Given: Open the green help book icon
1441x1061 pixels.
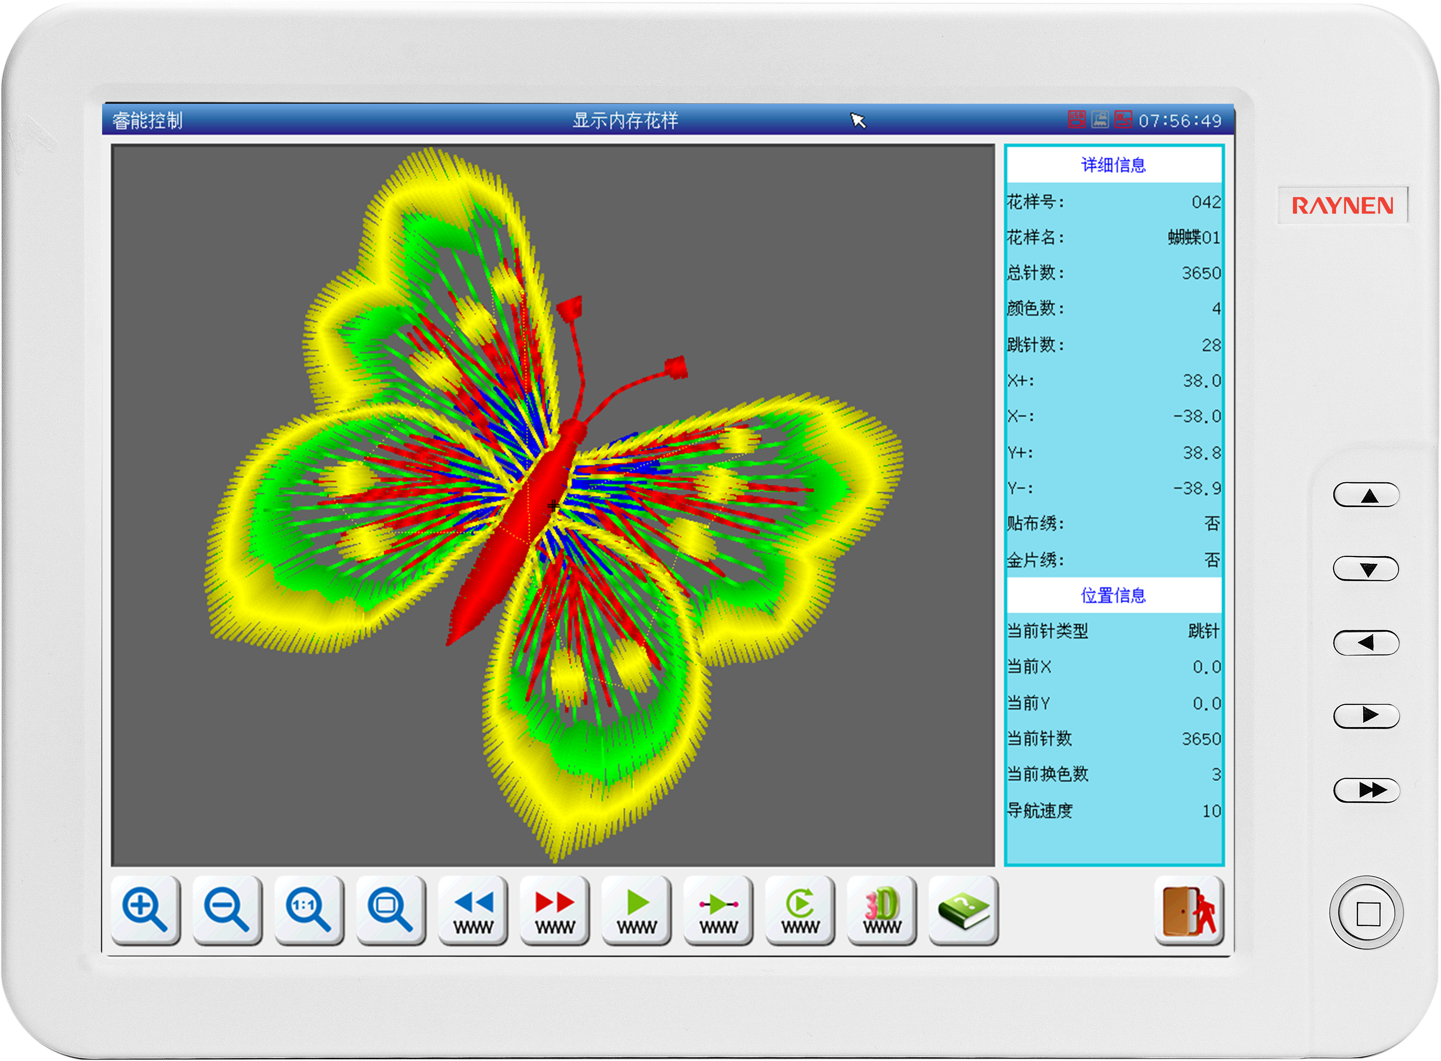Looking at the screenshot, I should click(x=964, y=911).
